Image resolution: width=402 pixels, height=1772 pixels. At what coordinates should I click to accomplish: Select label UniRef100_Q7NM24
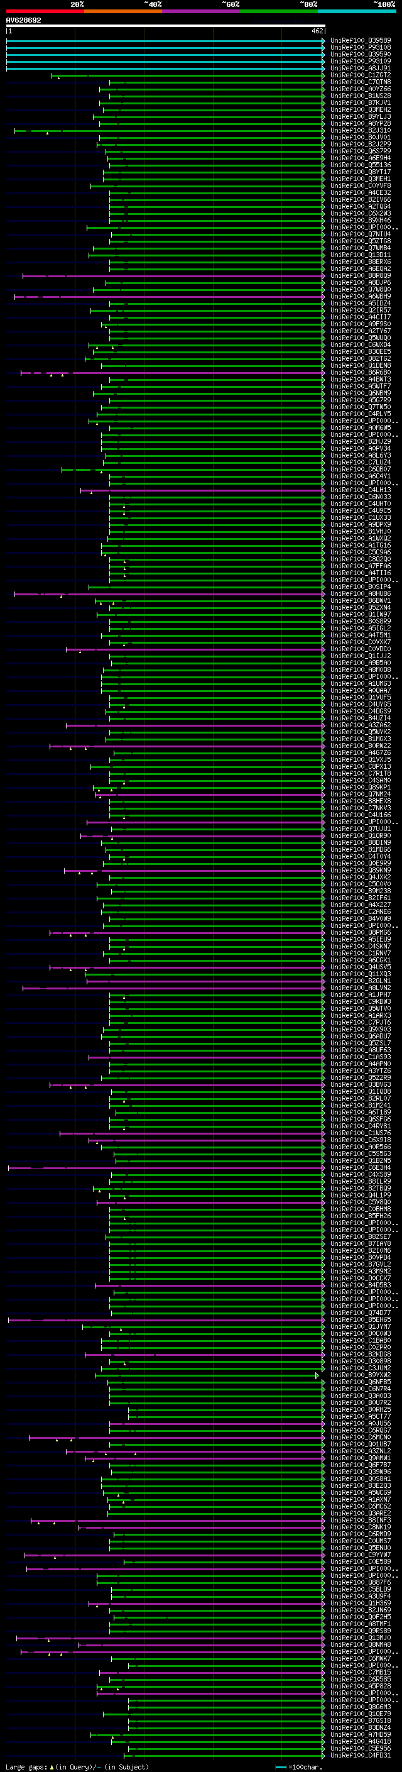(x=361, y=794)
